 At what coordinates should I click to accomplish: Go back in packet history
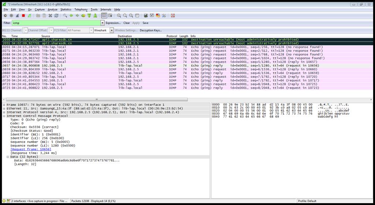(x=71, y=15)
